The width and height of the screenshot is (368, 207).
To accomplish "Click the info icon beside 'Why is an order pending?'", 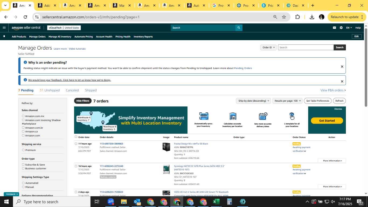I will [25, 62].
